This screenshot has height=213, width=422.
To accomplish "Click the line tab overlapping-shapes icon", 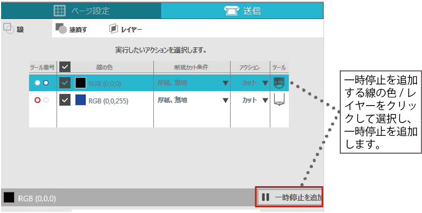I will click(x=8, y=29).
